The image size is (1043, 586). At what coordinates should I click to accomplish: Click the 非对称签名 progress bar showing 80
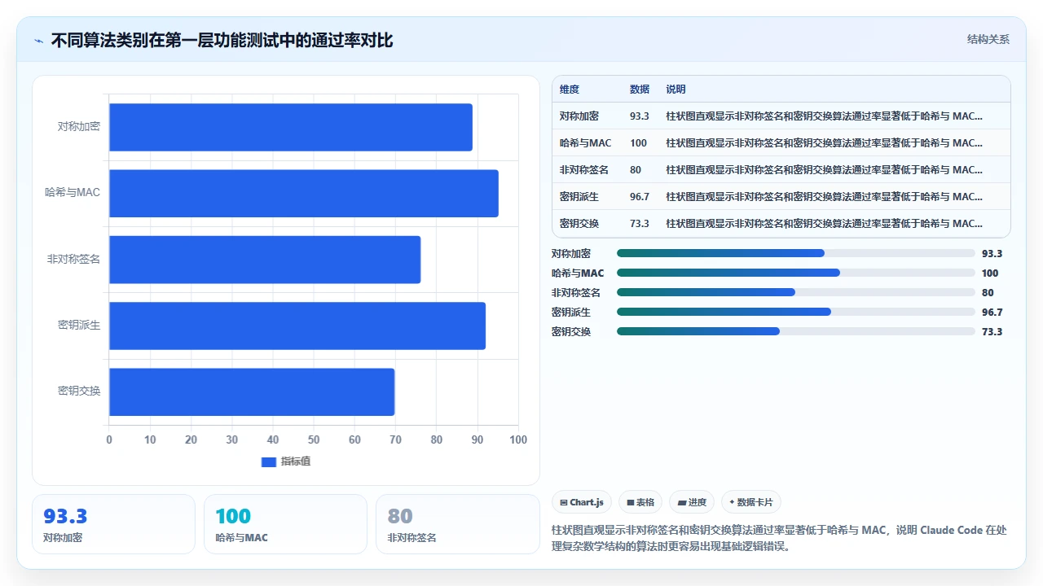pyautogui.click(x=796, y=292)
